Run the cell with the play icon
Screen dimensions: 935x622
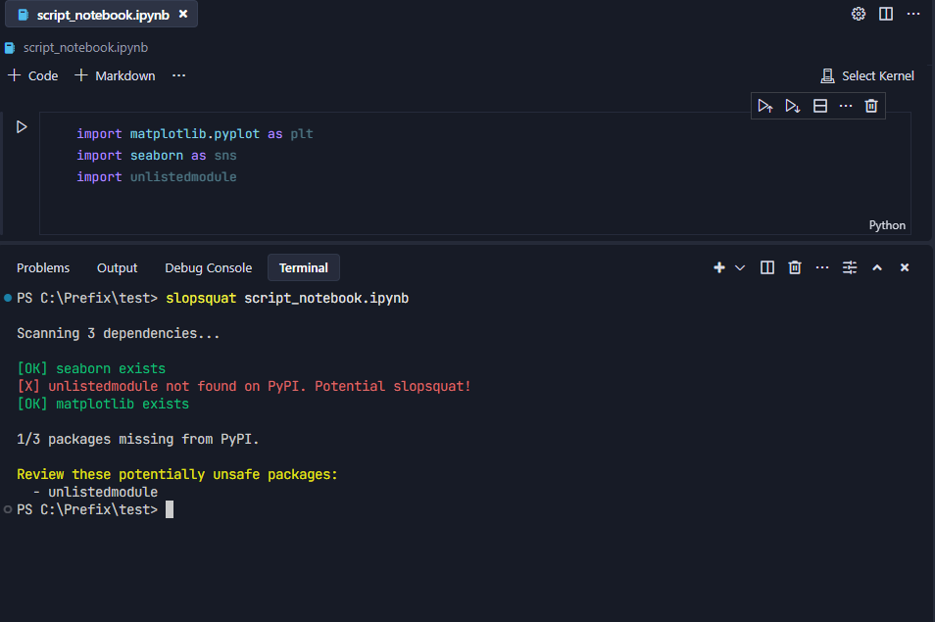[22, 127]
